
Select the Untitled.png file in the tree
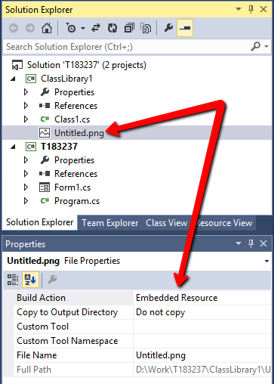point(79,133)
